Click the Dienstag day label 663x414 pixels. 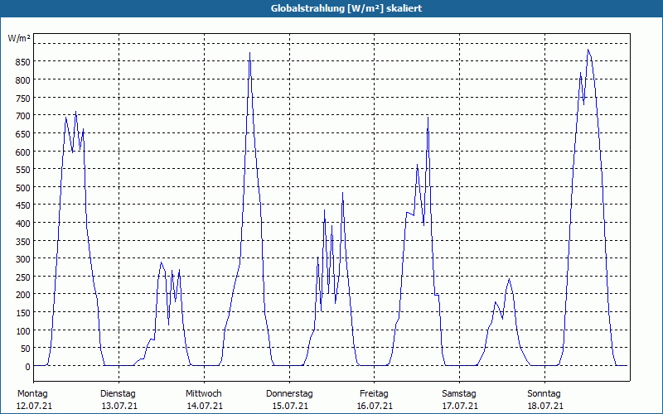coord(118,394)
